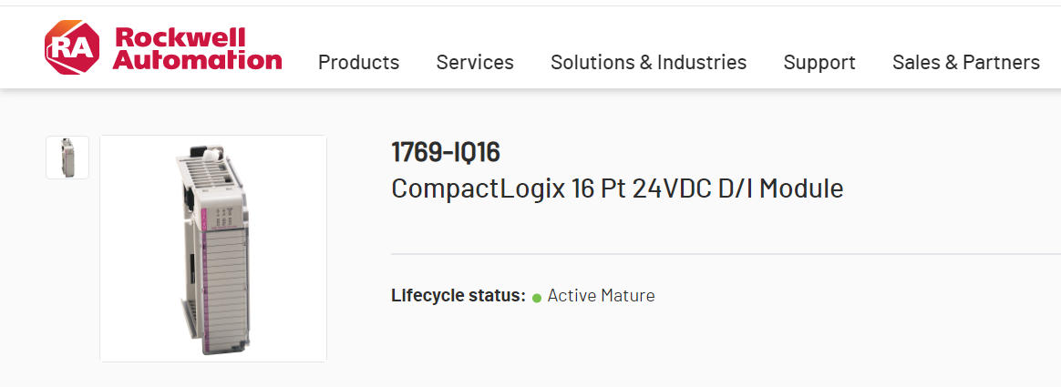The image size is (1061, 387).
Task: Click the large 1769-IQ16 product image
Action: click(213, 248)
